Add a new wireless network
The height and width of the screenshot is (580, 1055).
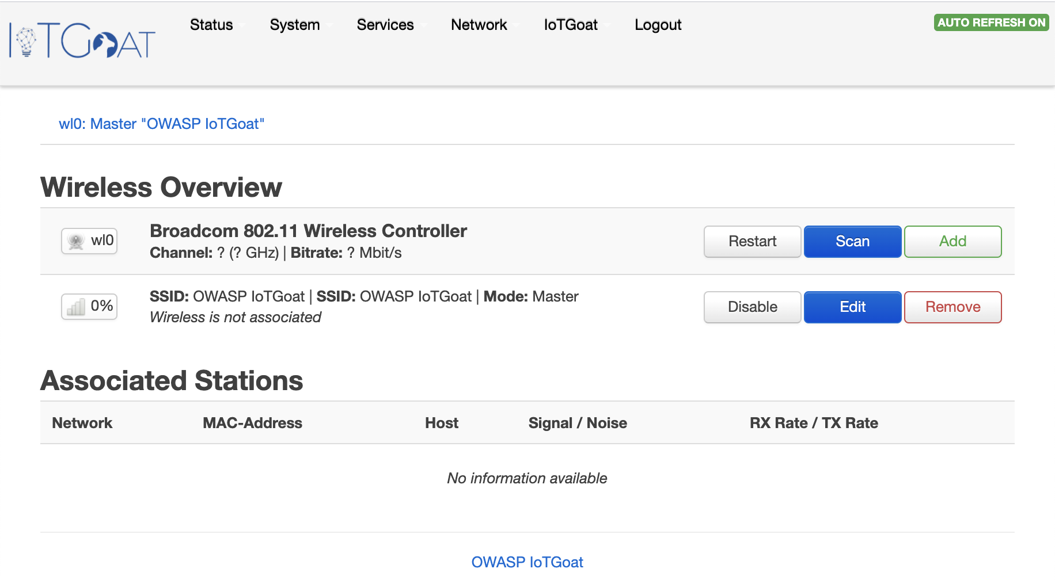coord(952,242)
